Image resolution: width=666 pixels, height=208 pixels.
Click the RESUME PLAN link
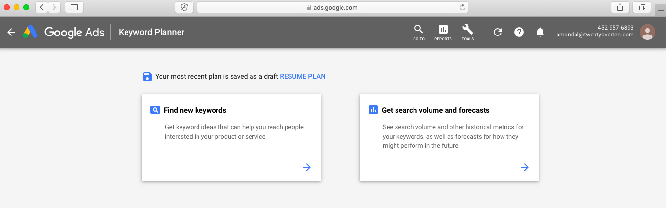[303, 76]
